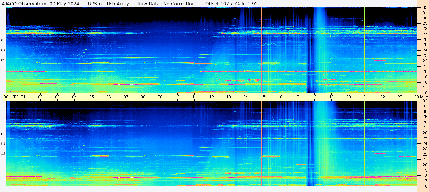Click 22 MHz tick on LCP frequency scale
This screenshot has width=429, height=192.
[x=425, y=154]
